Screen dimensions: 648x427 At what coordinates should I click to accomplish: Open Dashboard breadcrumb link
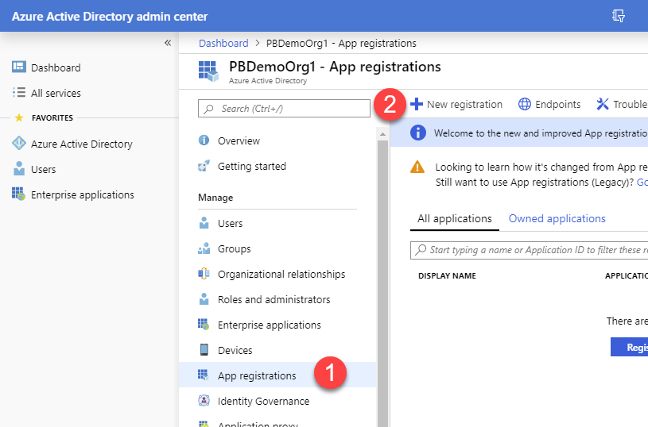click(x=223, y=44)
